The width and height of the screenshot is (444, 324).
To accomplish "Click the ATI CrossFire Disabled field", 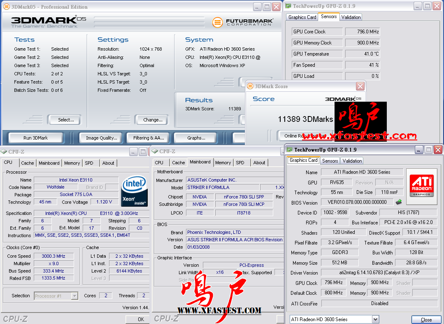I will (x=379, y=303).
